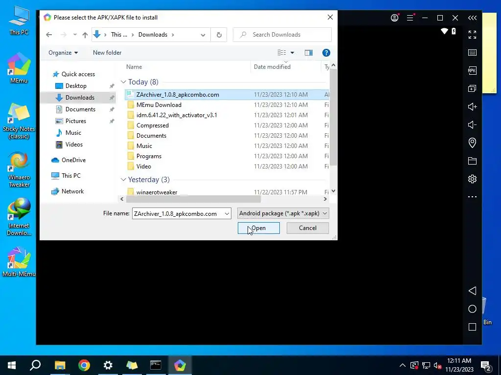Click horizontal scrollbar in file list

coord(193,199)
